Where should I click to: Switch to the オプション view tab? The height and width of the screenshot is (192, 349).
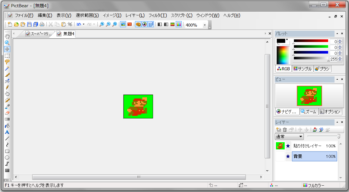point(330,111)
